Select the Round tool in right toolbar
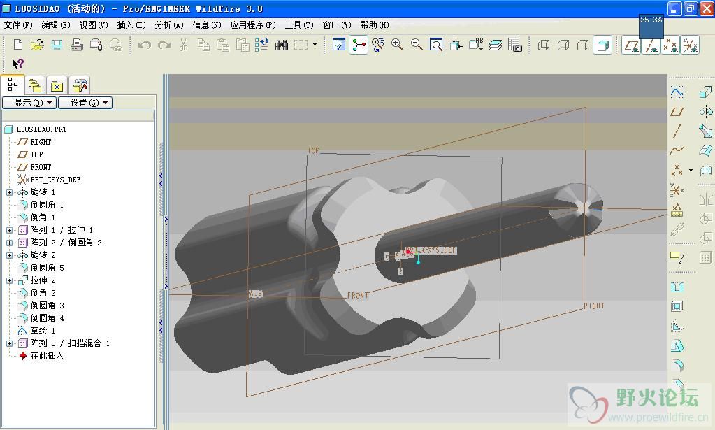The image size is (715, 430). click(677, 365)
